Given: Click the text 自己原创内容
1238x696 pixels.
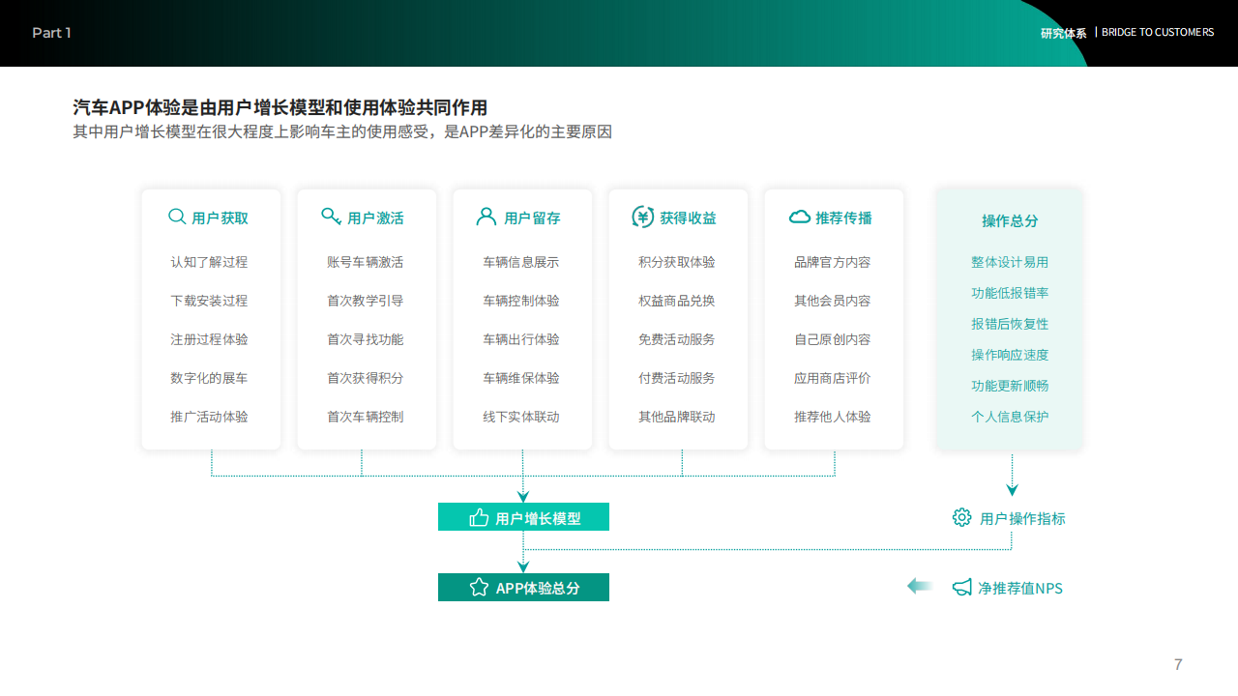Looking at the screenshot, I should pyautogui.click(x=833, y=339).
